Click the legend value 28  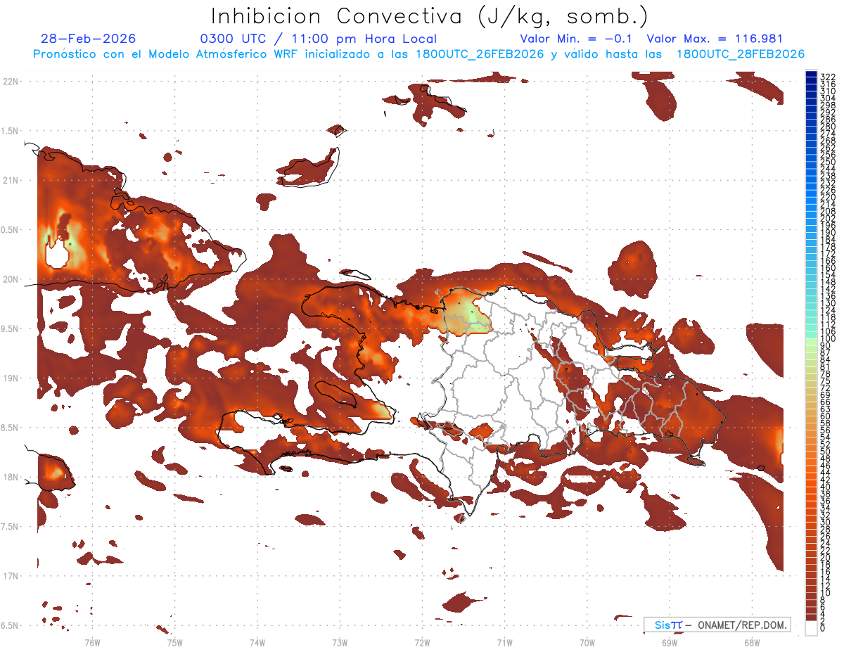click(x=825, y=530)
